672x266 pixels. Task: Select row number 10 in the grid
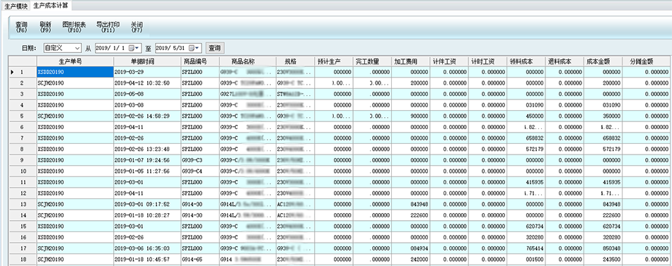click(23, 171)
